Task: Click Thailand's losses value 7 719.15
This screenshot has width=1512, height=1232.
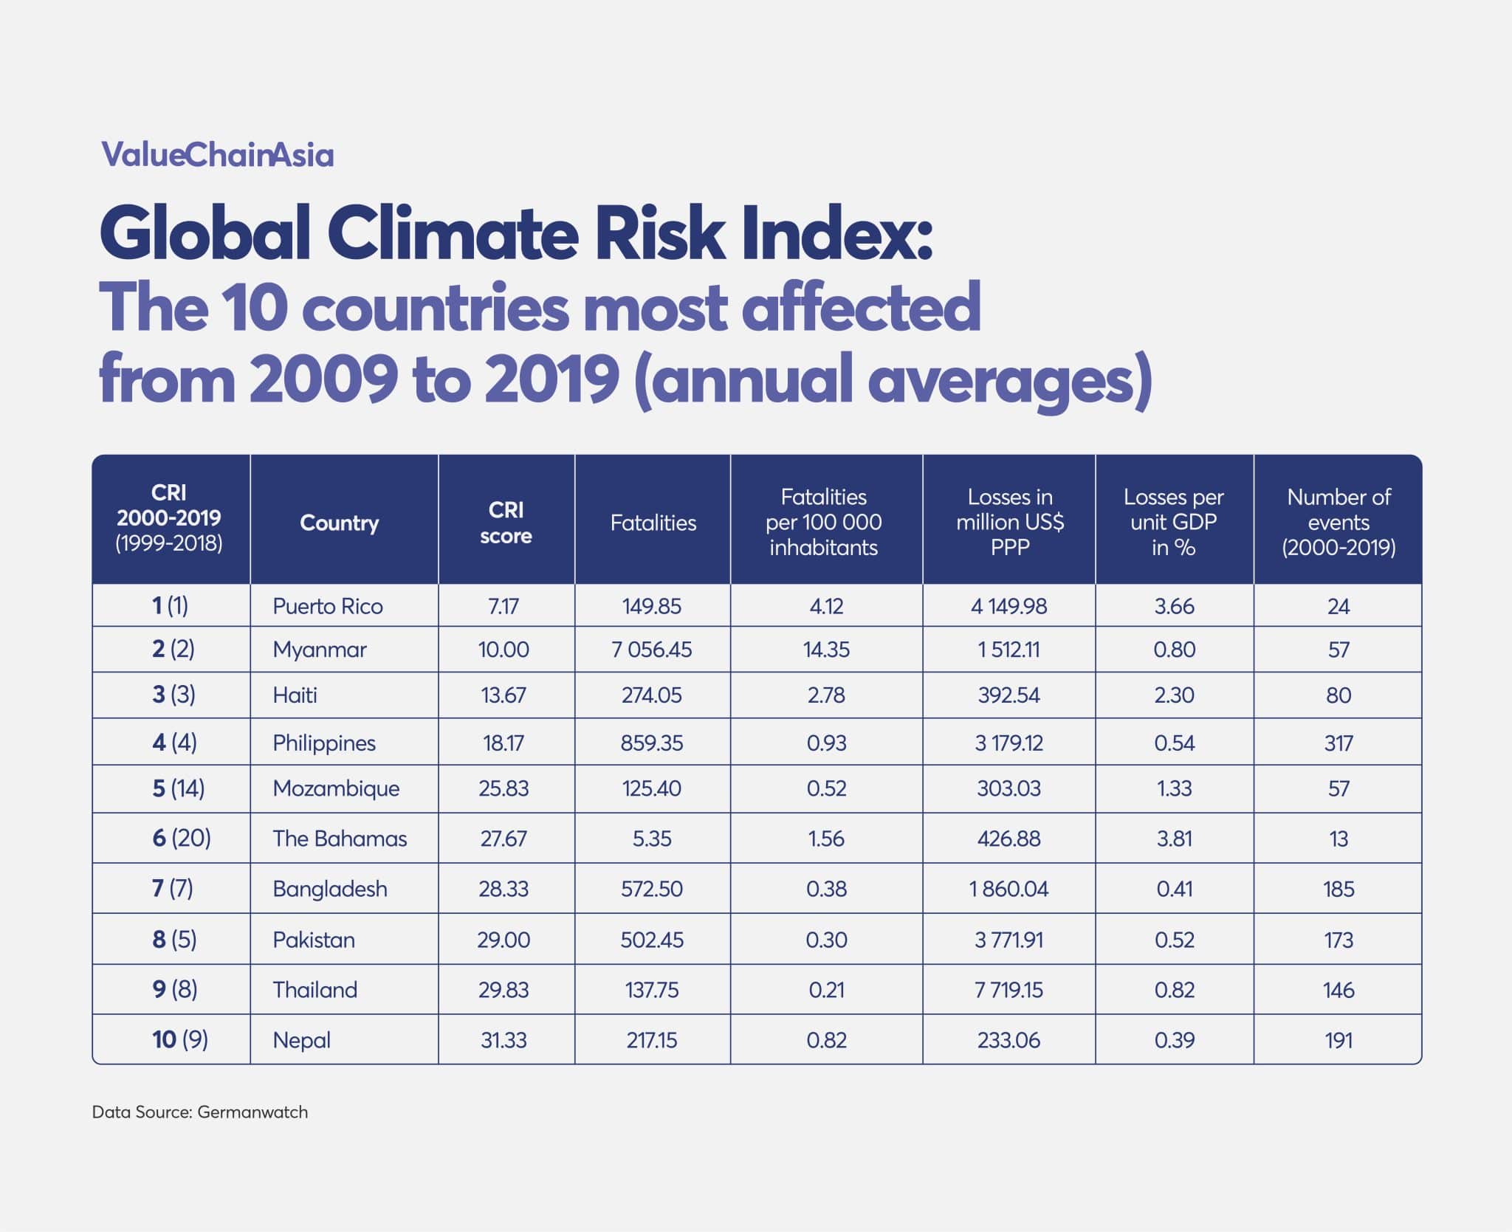Action: (1008, 990)
